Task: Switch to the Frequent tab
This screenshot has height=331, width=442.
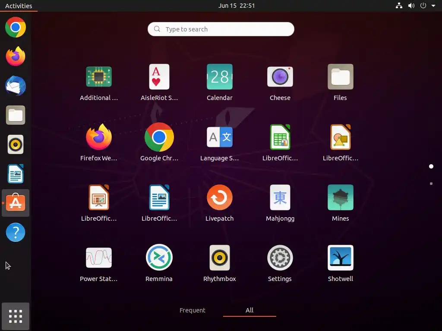Action: tap(193, 310)
